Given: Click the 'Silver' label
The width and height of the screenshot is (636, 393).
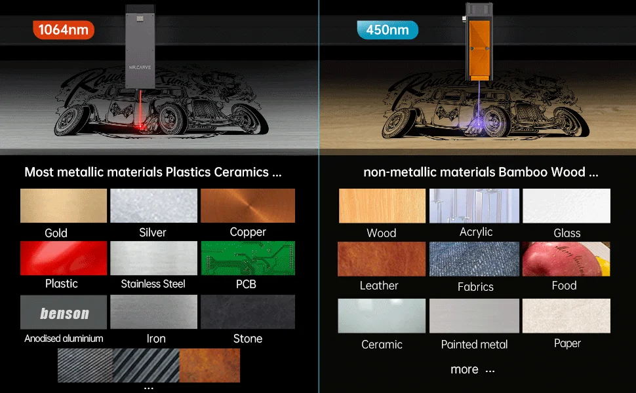Looking at the screenshot, I should [x=153, y=233].
